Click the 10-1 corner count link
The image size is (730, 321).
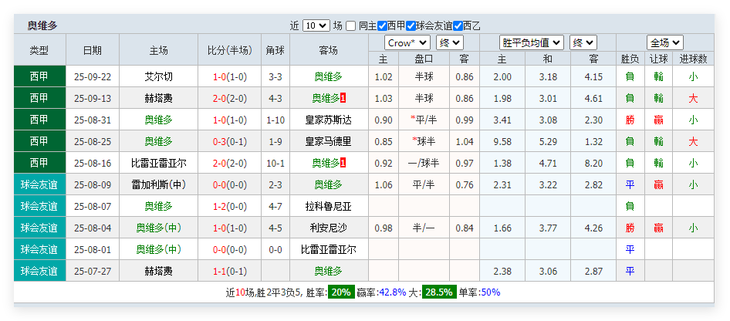pyautogui.click(x=275, y=163)
